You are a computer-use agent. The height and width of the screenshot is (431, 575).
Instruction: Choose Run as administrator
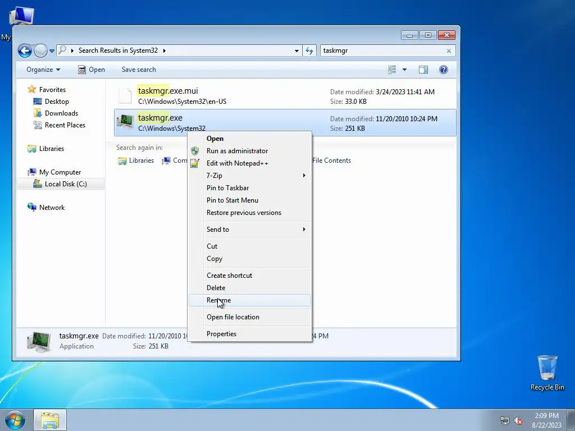coord(249,151)
